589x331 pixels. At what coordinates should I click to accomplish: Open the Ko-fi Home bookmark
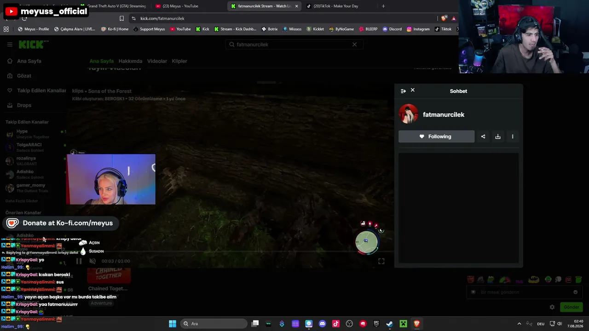115,29
